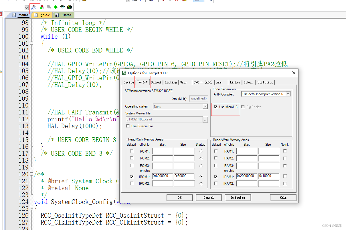346x230 pixels.
Task: Click the ROM1 Start input field
Action: click(163, 151)
